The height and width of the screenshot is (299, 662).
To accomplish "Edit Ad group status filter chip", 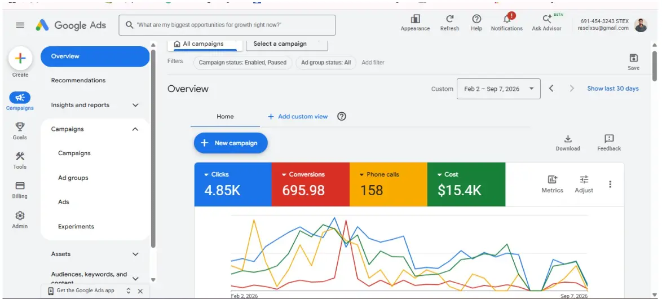I will (x=325, y=63).
